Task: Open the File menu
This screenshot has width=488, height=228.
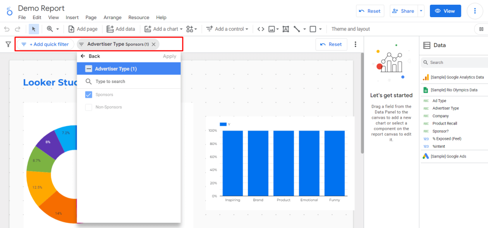Action: coord(22,18)
